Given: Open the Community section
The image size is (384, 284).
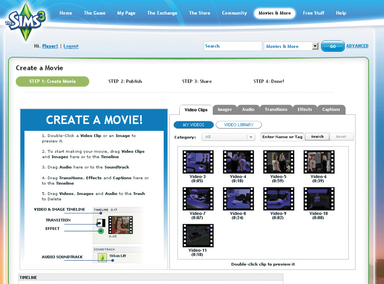Looking at the screenshot, I should click(234, 13).
